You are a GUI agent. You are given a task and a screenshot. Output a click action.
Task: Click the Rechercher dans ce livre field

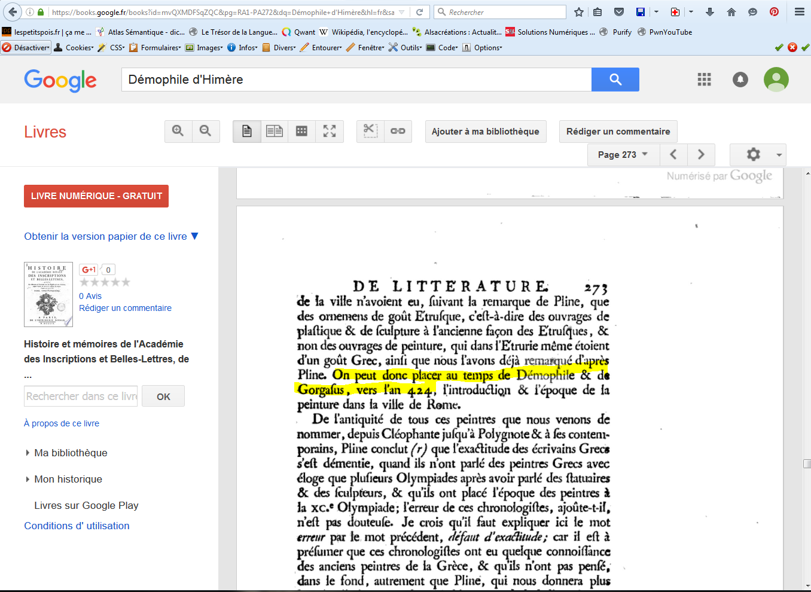point(81,396)
